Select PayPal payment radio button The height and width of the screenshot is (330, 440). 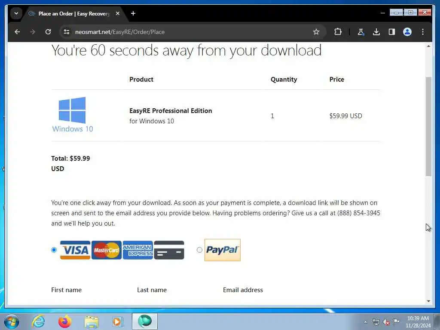199,250
